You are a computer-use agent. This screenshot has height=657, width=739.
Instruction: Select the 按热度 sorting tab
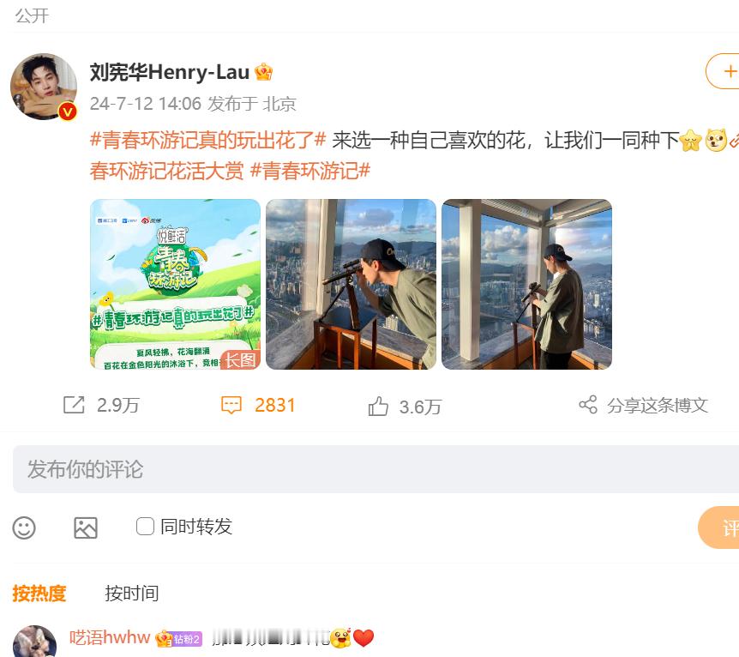pos(39,594)
